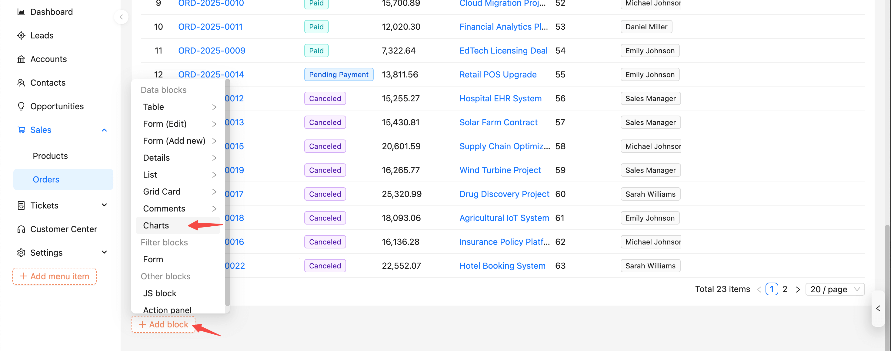
Task: Open the 20 / page size dropdown
Action: 835,289
